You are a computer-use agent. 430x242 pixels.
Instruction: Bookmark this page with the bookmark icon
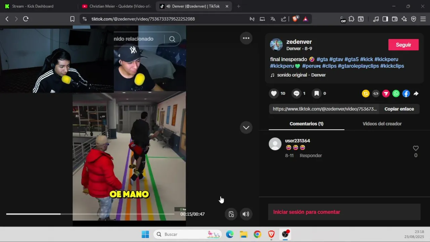click(x=72, y=19)
